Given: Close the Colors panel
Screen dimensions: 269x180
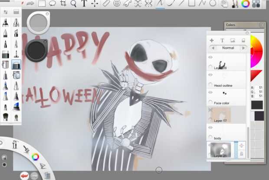Looking at the screenshot, I should pyautogui.click(x=262, y=25).
